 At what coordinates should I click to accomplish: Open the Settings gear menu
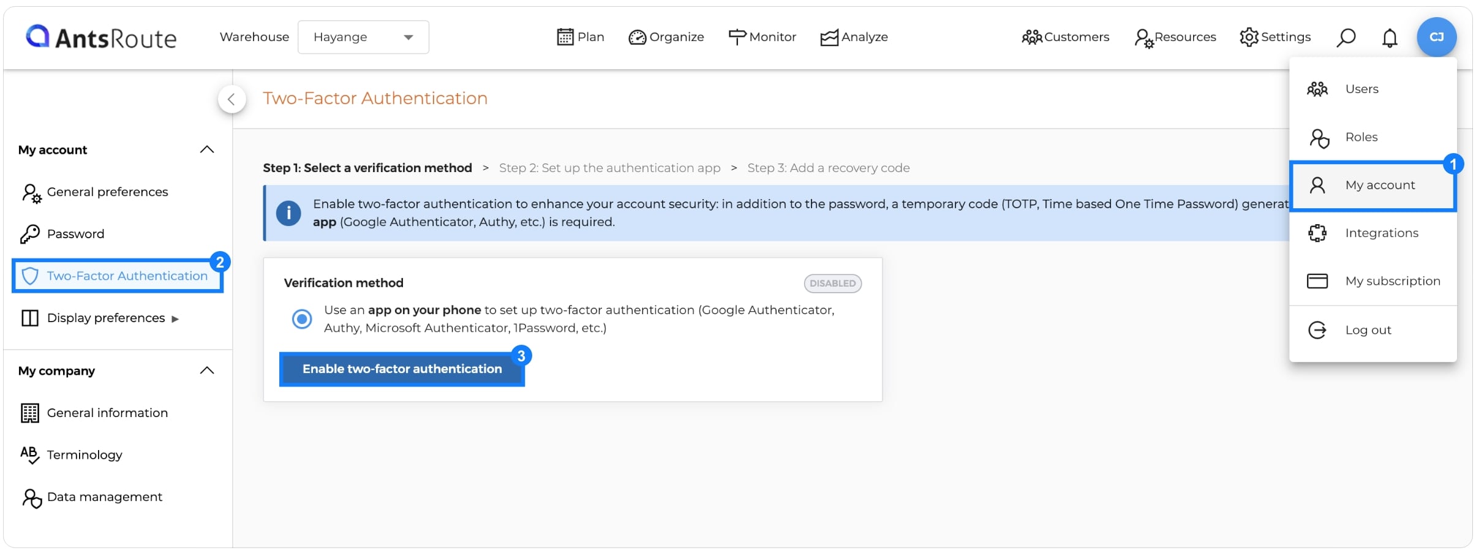[x=1275, y=37]
